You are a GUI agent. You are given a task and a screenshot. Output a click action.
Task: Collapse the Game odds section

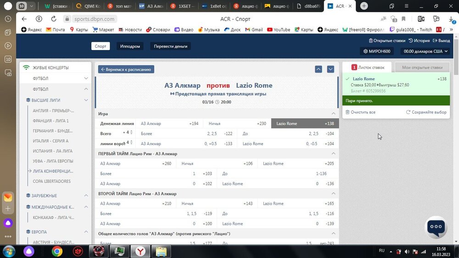click(334, 113)
